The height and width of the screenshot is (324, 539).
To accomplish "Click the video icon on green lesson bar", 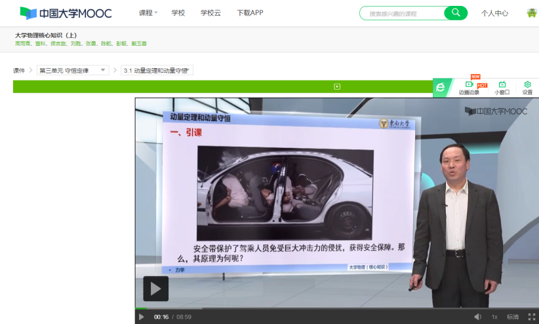I will click(x=337, y=86).
